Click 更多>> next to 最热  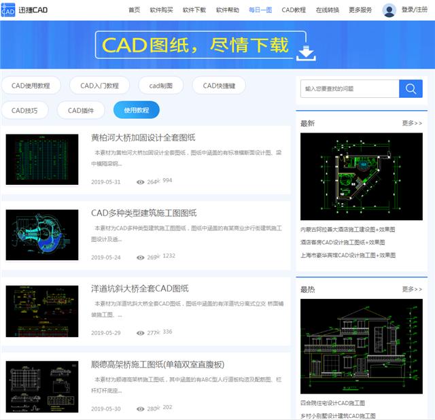413,290
